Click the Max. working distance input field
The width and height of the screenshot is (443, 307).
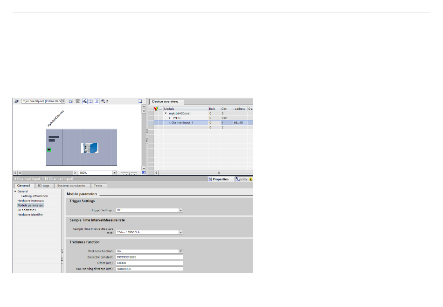(150, 269)
